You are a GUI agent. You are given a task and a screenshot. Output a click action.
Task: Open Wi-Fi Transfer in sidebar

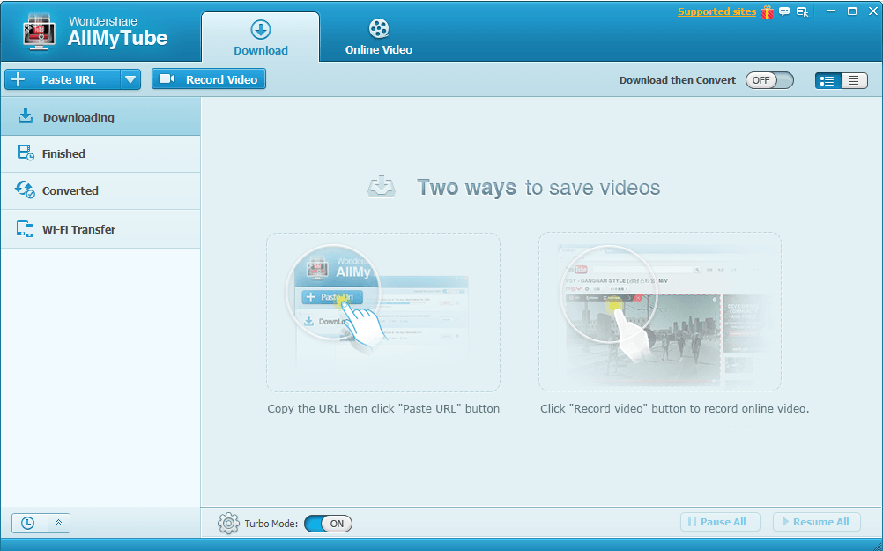pyautogui.click(x=100, y=229)
